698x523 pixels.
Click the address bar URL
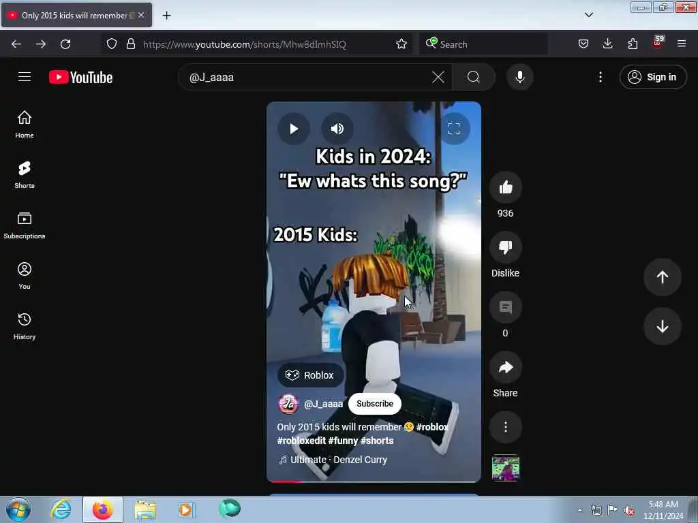(245, 44)
